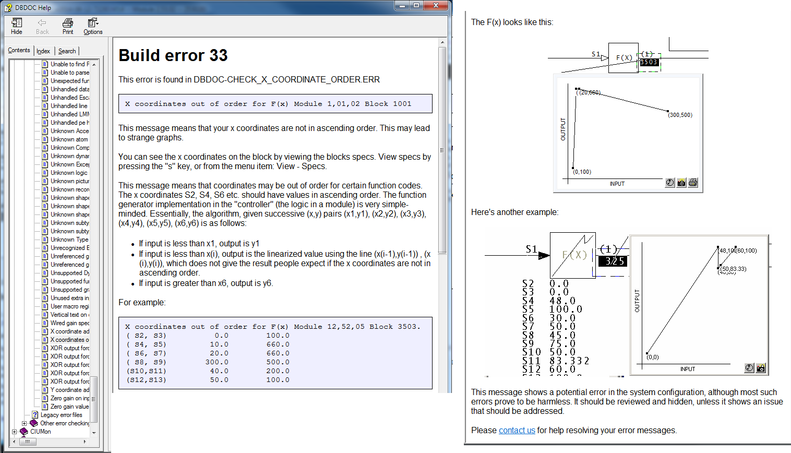Click camera icon in second example graph
The image size is (791, 453).
761,368
